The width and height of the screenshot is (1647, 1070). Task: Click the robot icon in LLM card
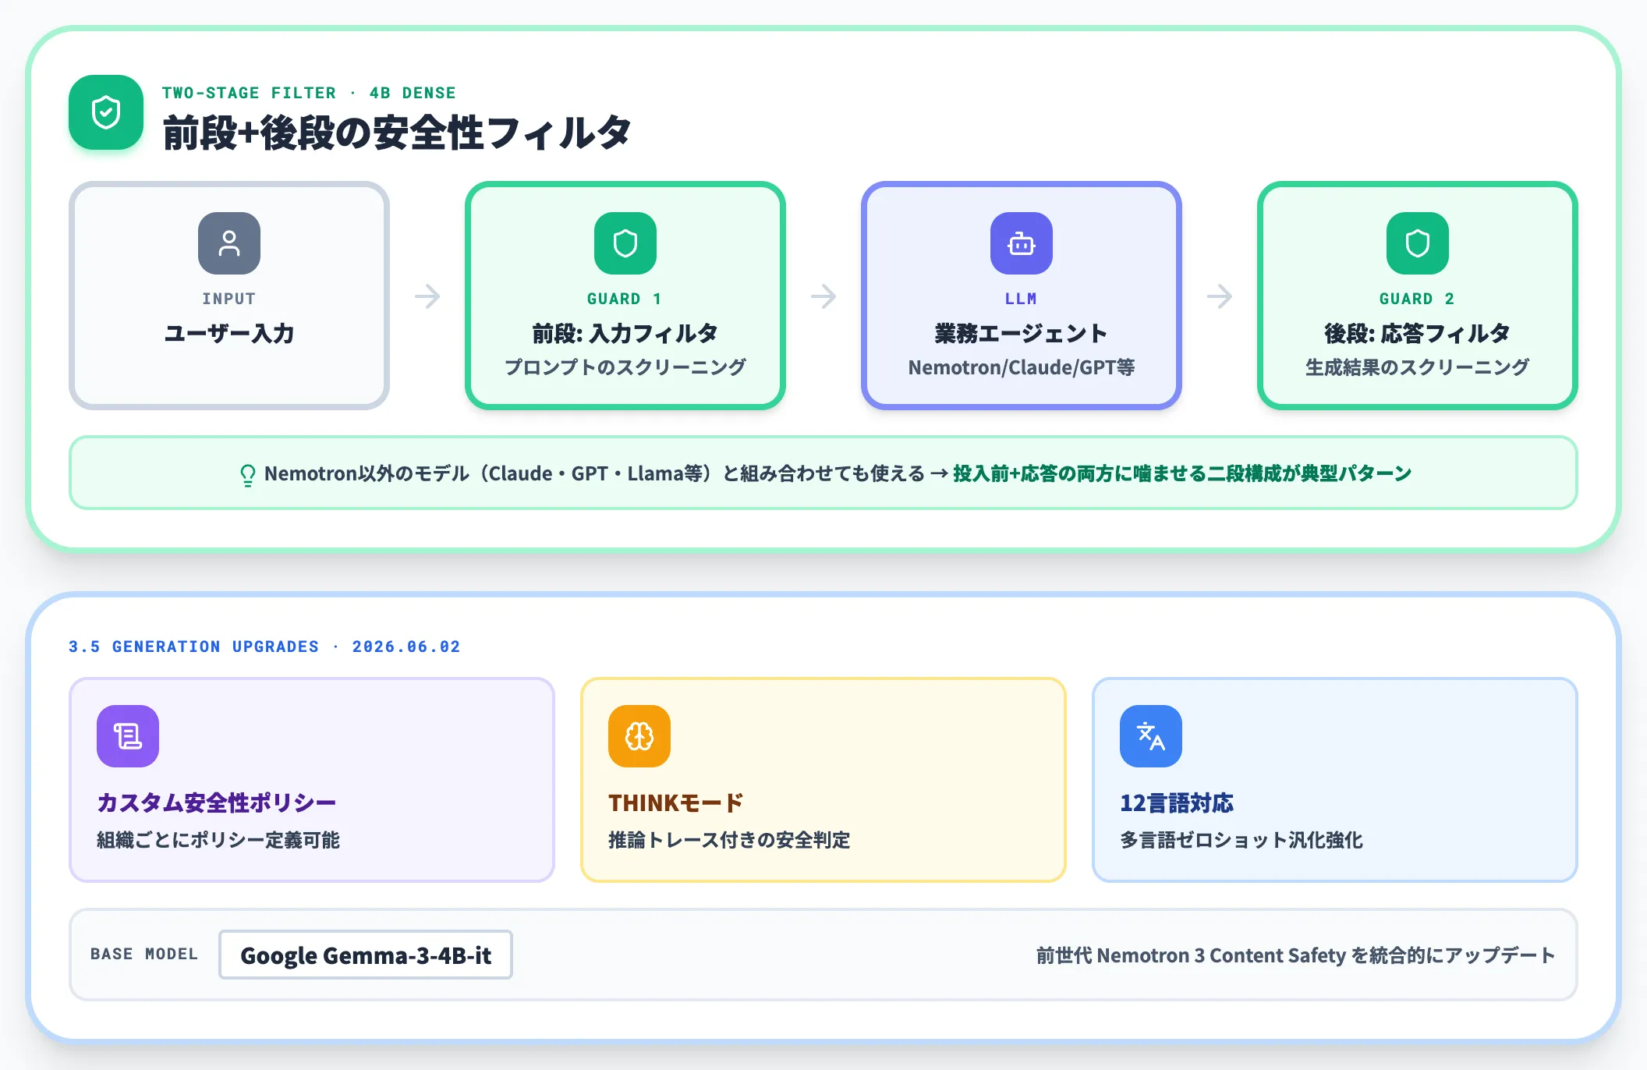1022,243
